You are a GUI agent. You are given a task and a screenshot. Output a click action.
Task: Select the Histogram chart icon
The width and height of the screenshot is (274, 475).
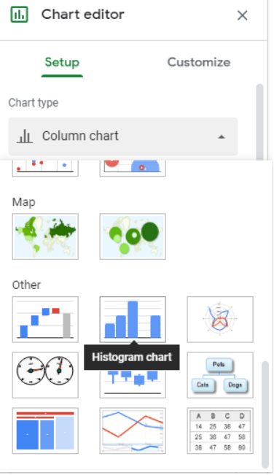133,320
